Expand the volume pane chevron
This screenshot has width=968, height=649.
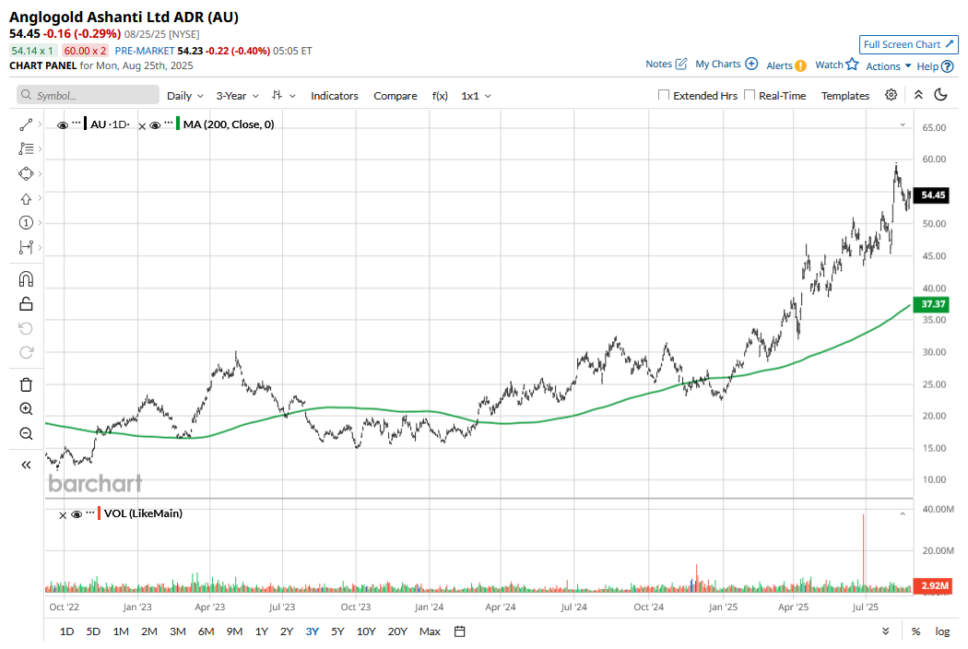(903, 513)
